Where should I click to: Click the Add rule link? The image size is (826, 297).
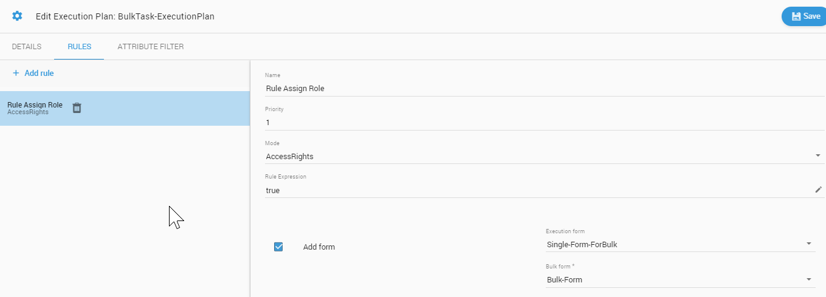[39, 73]
